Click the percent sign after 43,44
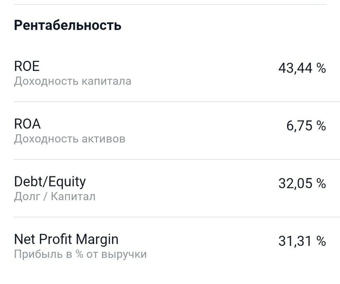This screenshot has height=284, width=340. (321, 68)
